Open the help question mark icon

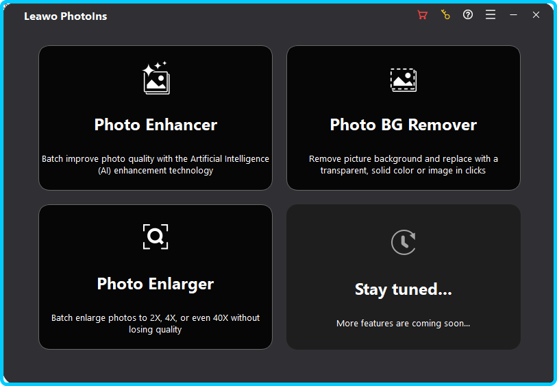[x=468, y=15]
